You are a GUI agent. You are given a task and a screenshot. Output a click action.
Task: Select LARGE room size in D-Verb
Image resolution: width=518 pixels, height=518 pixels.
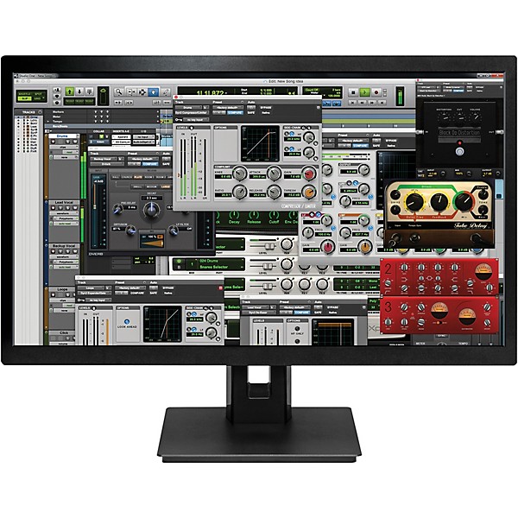click(x=165, y=187)
